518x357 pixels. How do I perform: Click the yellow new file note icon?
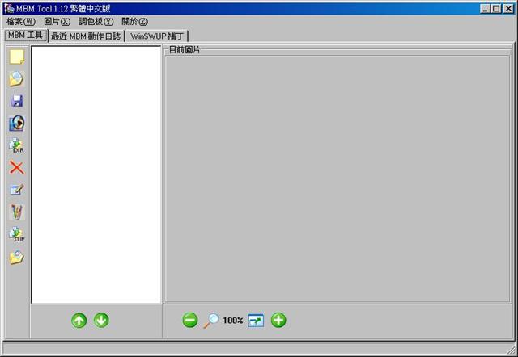(x=17, y=57)
